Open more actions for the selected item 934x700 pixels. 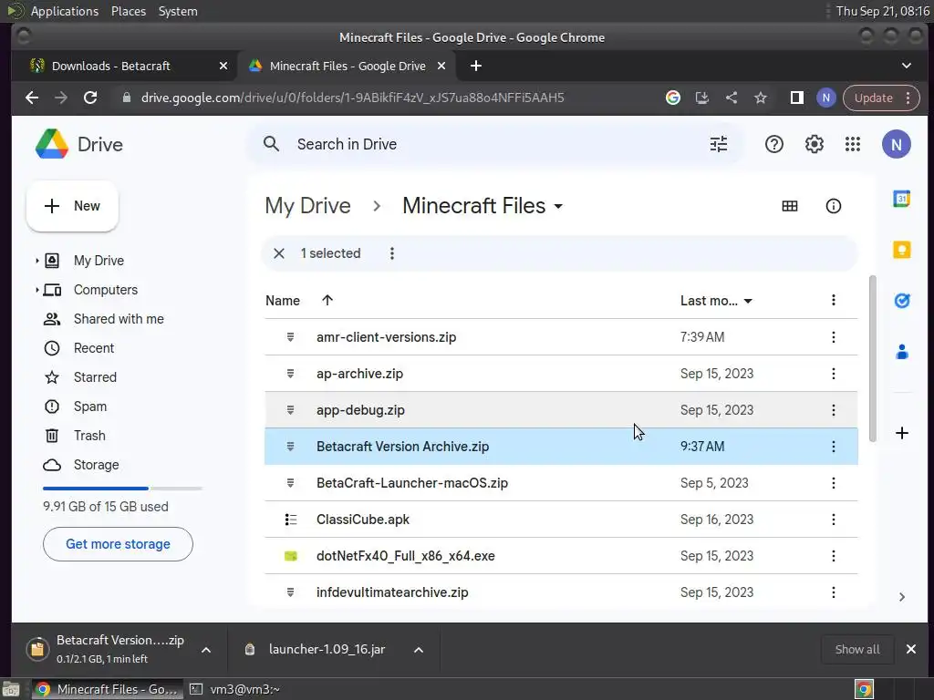(391, 253)
